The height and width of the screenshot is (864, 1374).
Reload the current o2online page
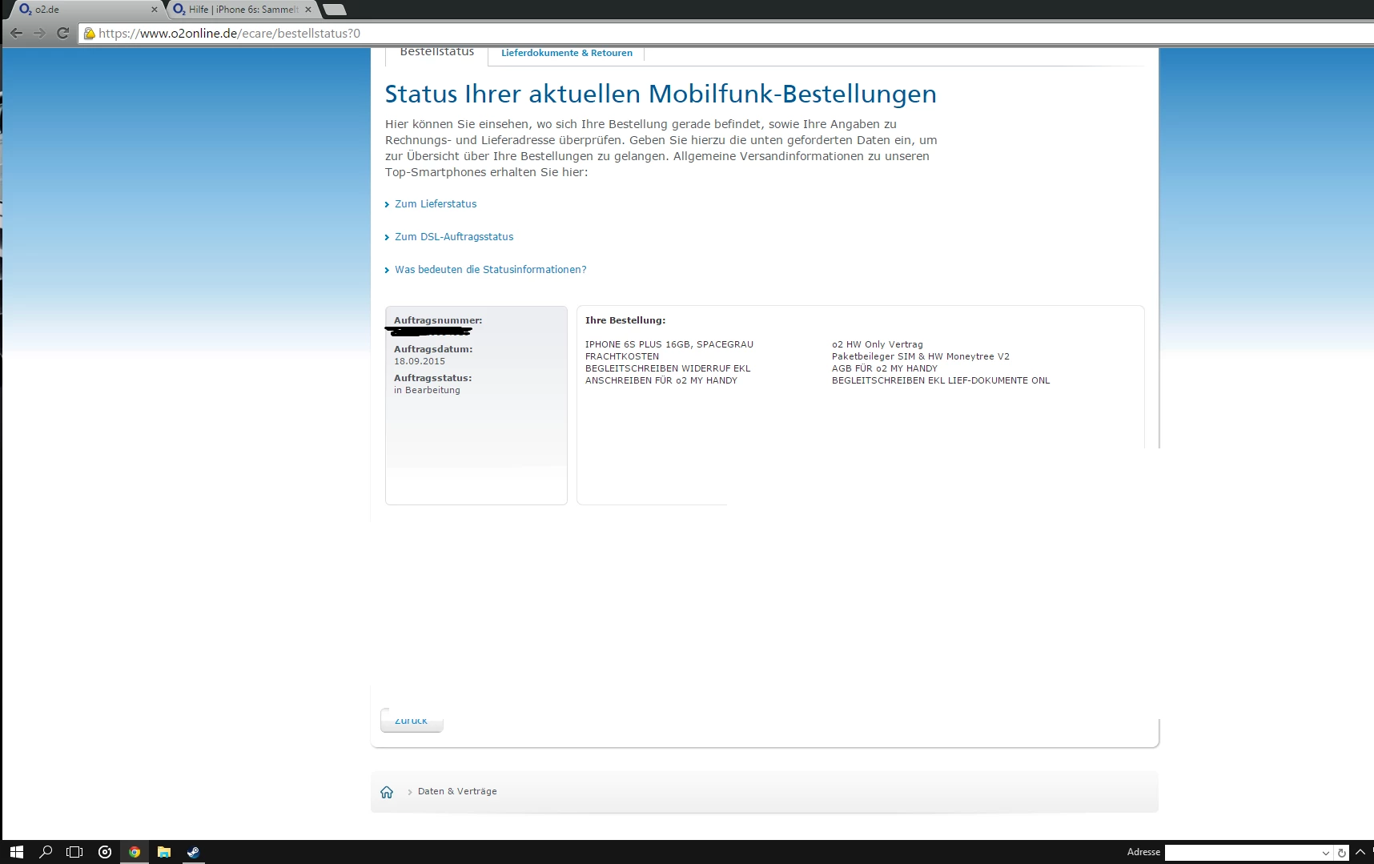click(x=62, y=34)
